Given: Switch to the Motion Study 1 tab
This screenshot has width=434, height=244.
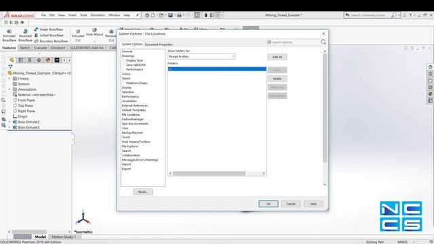Looking at the screenshot, I should tap(64, 237).
